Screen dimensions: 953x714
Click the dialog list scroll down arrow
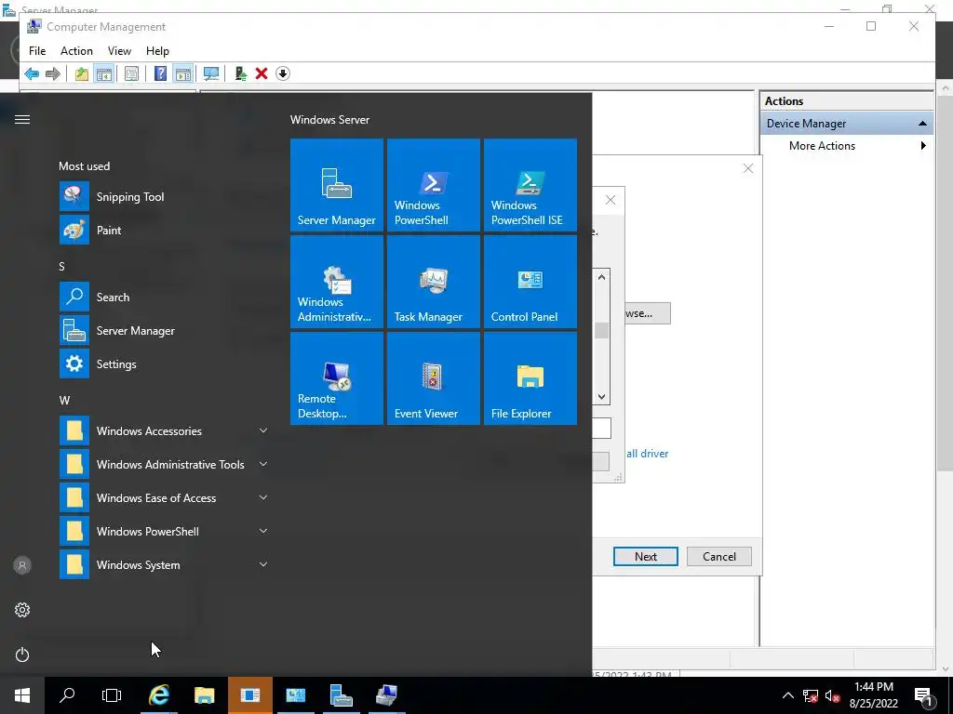point(602,397)
